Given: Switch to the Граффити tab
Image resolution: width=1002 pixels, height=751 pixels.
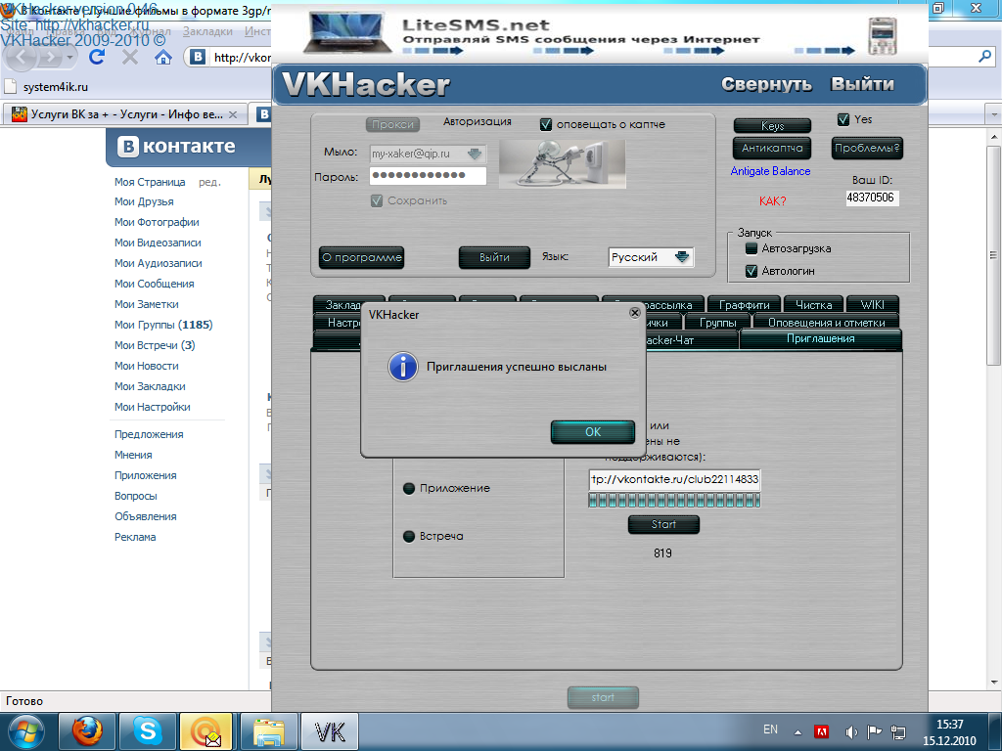Looking at the screenshot, I should (744, 305).
